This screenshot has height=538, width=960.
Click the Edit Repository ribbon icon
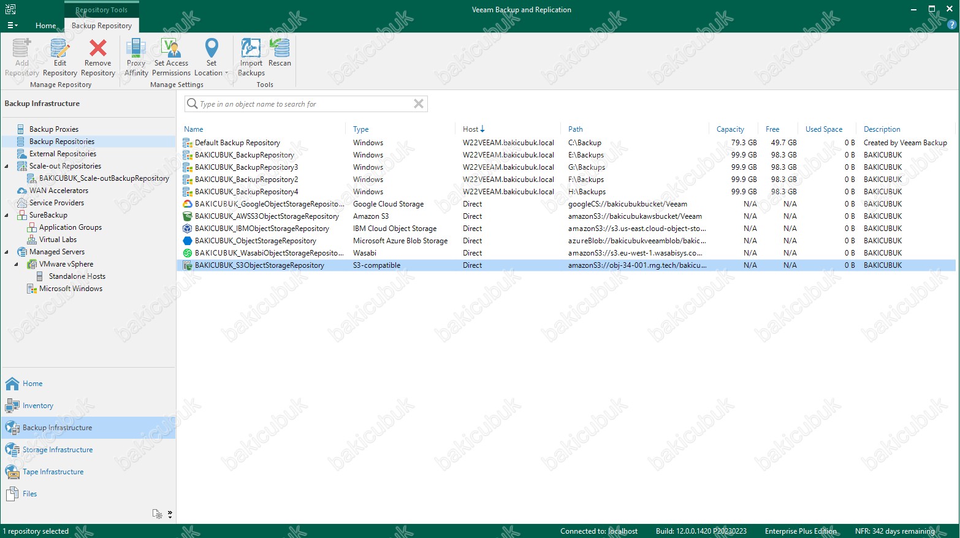59,48
